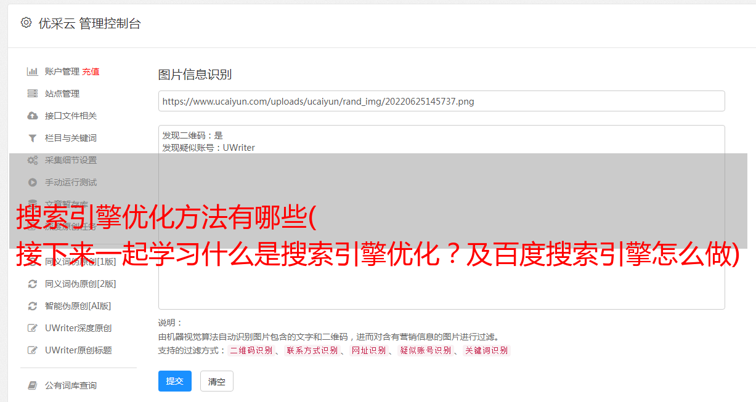The image size is (756, 402).
Task: Focus the image URL input field
Action: pyautogui.click(x=441, y=101)
